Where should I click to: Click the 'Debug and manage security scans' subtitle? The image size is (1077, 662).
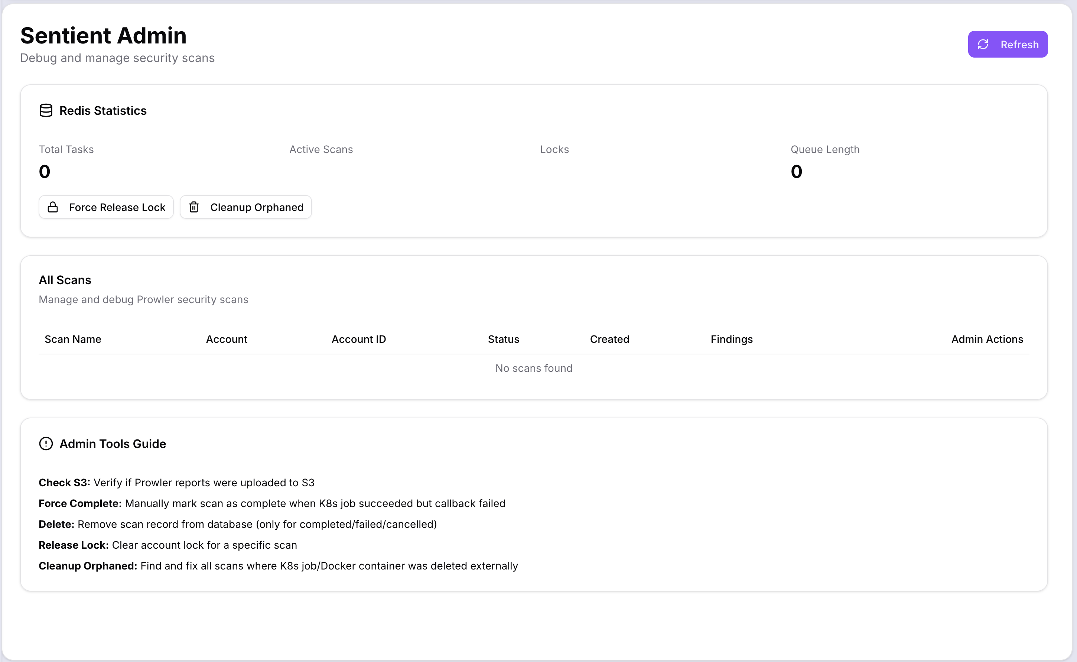[x=118, y=58]
